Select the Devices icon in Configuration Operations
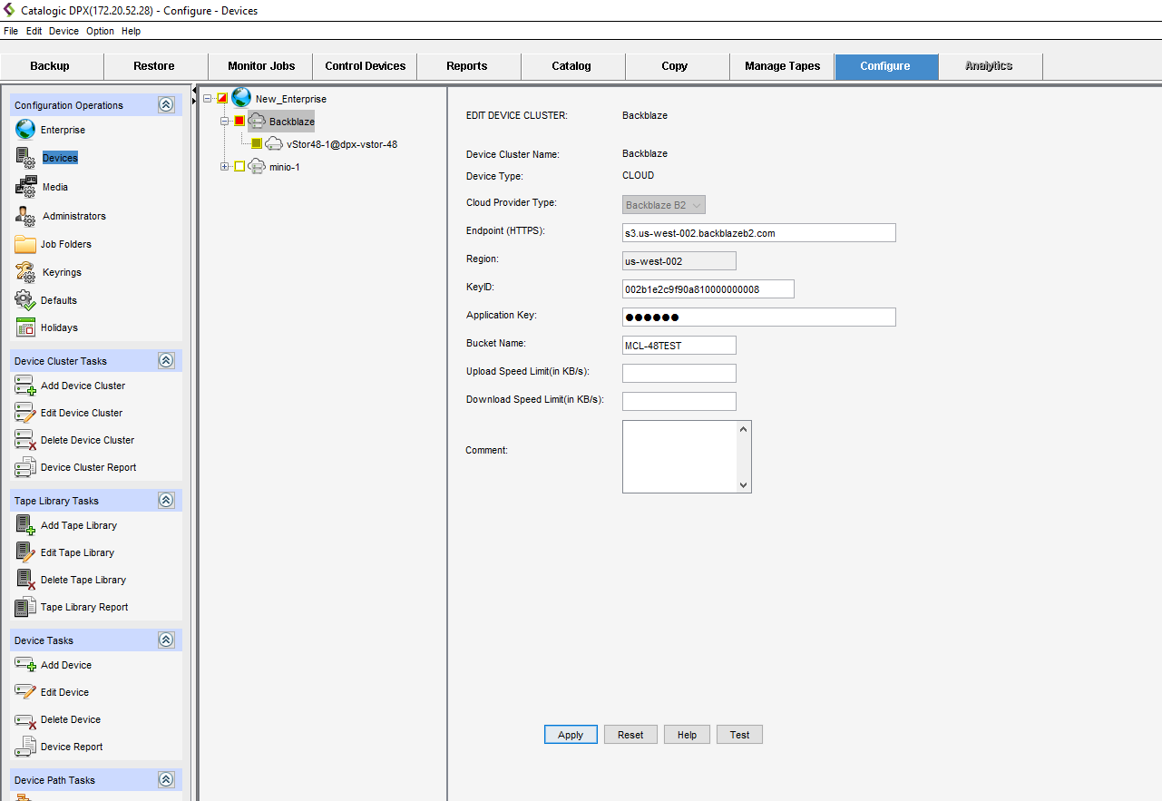 point(26,158)
